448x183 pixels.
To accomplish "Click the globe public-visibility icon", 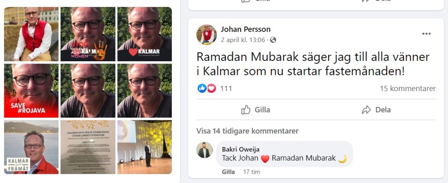I will [x=273, y=40].
